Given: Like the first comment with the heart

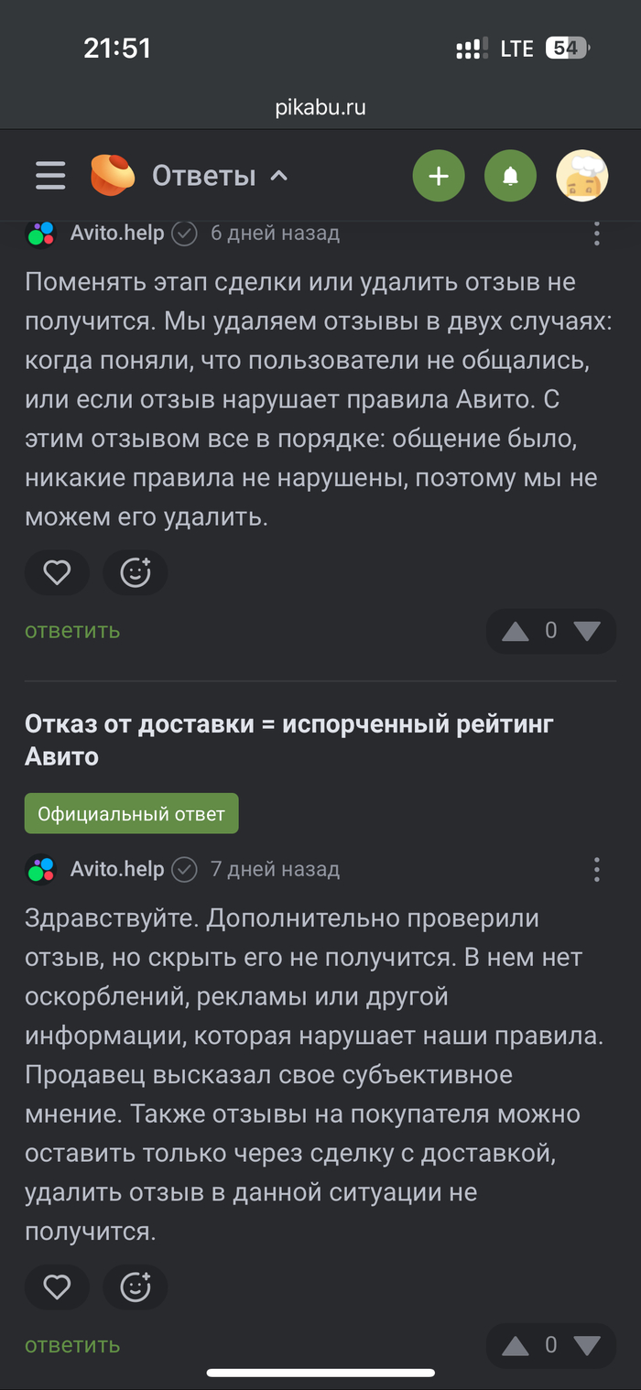Looking at the screenshot, I should pyautogui.click(x=57, y=573).
